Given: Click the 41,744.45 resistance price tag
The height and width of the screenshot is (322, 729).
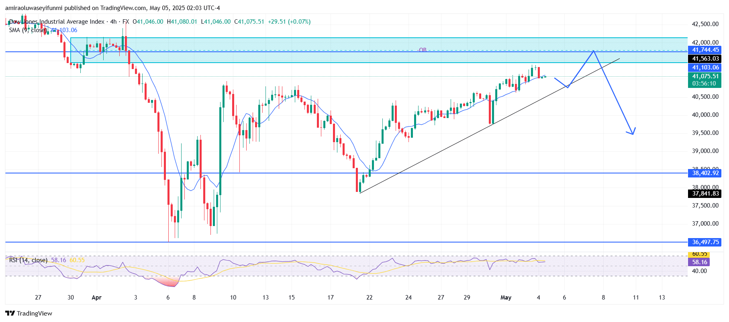Looking at the screenshot, I should point(705,50).
